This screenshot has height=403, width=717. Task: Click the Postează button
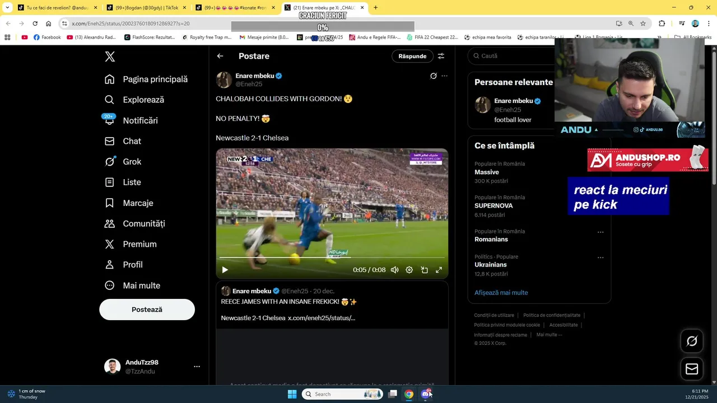pos(147,310)
